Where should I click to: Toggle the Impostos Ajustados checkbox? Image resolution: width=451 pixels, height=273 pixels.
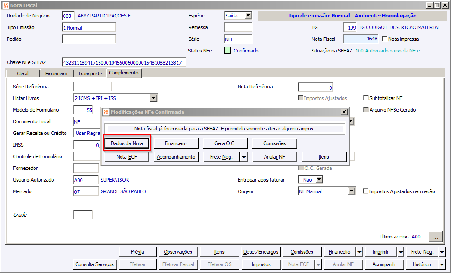(300, 98)
